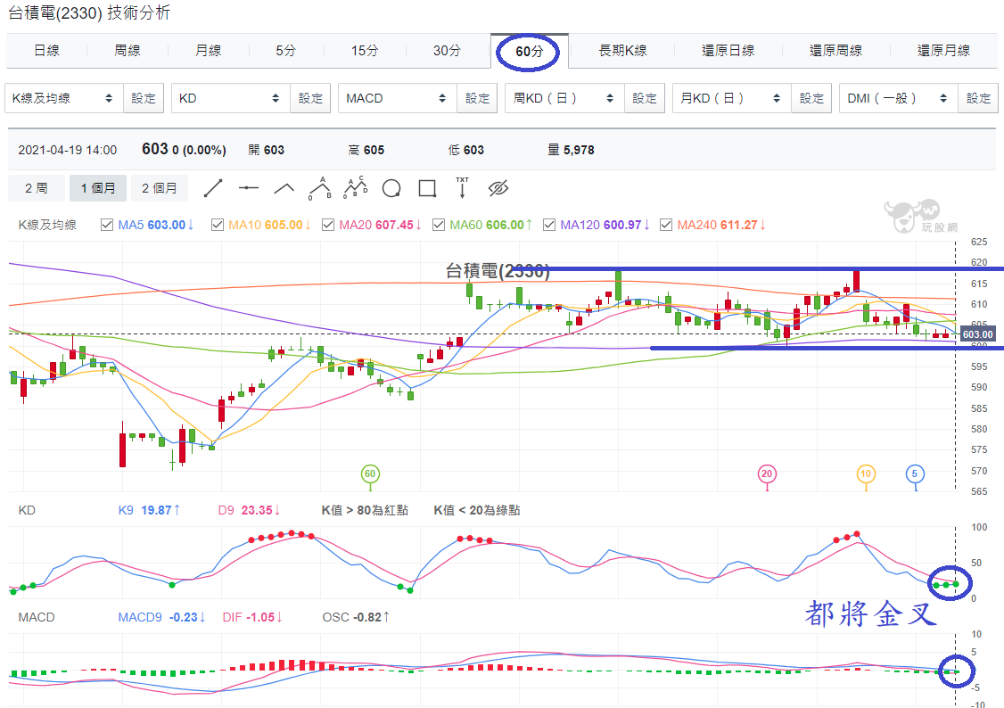Image resolution: width=1004 pixels, height=708 pixels.
Task: Select the A-B wave drawing tool
Action: point(320,188)
